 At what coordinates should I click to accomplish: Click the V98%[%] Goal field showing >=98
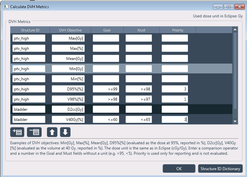tap(106, 99)
